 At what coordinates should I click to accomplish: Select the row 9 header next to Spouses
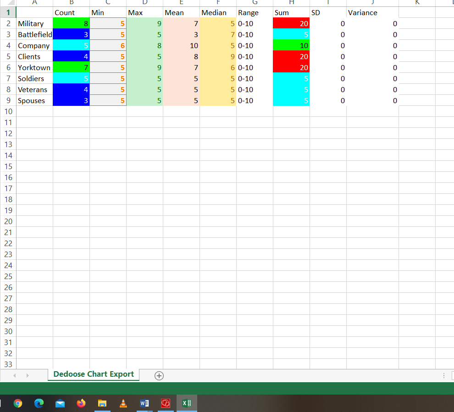(8, 100)
